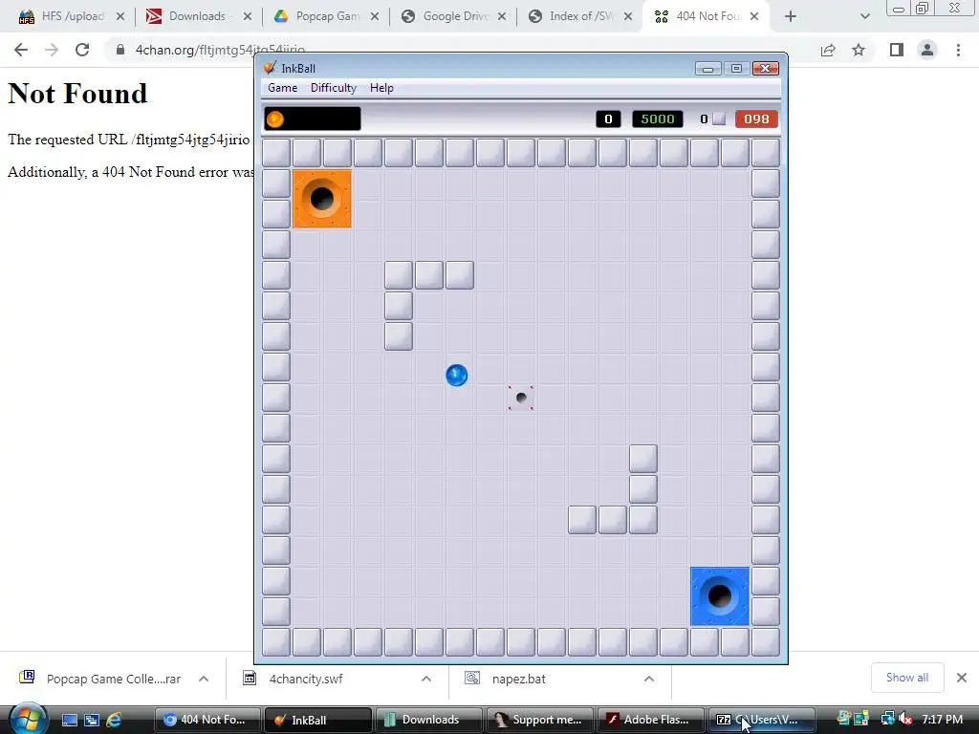
Task: Open a new Chrome tab
Action: (x=791, y=16)
